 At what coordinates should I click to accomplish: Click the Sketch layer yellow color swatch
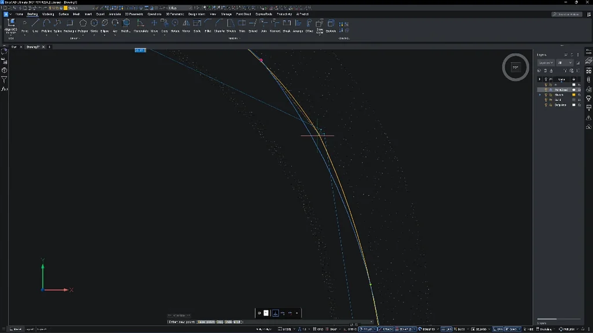click(x=574, y=94)
